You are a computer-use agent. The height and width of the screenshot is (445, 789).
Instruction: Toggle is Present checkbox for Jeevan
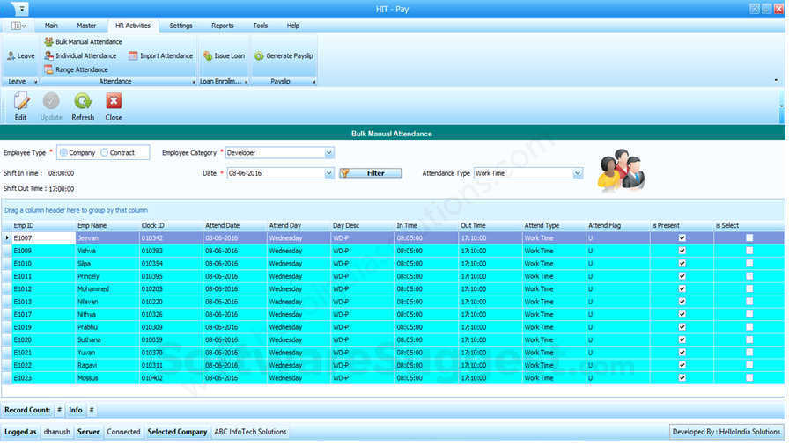[682, 237]
